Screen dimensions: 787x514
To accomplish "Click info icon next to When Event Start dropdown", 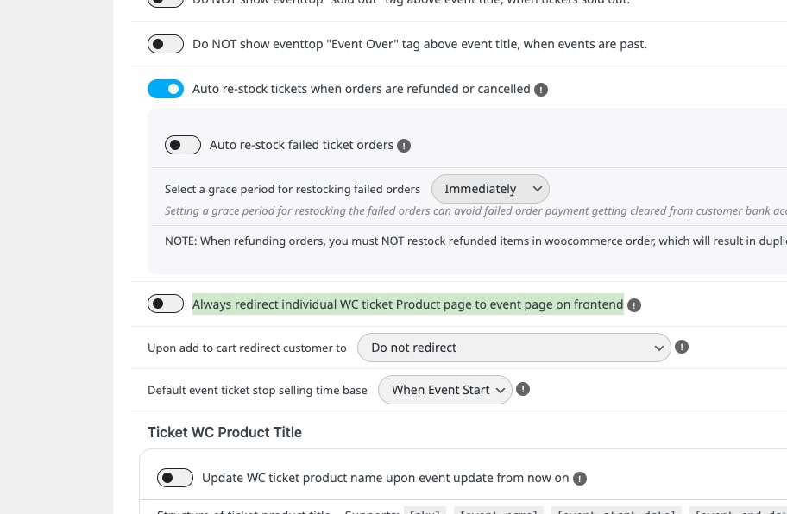I will coord(523,390).
